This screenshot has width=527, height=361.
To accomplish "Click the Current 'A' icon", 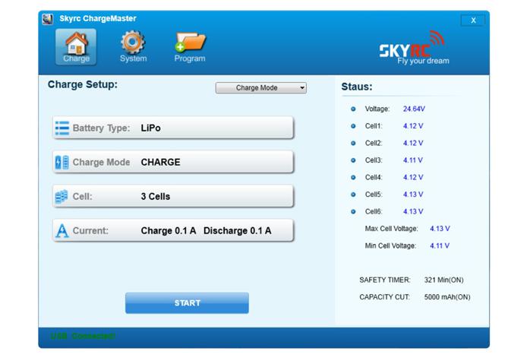I will [x=62, y=231].
